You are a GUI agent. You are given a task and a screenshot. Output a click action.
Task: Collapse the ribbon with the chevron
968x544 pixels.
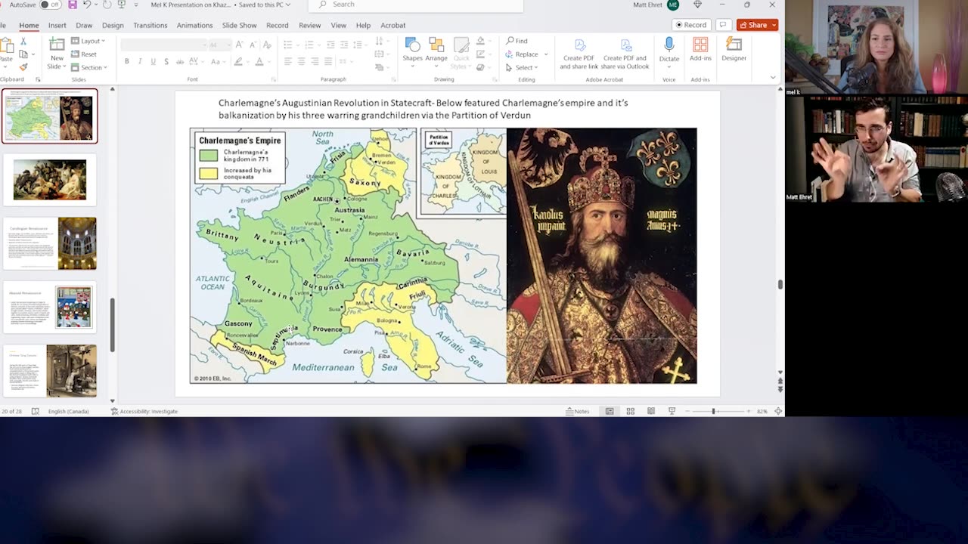[772, 77]
